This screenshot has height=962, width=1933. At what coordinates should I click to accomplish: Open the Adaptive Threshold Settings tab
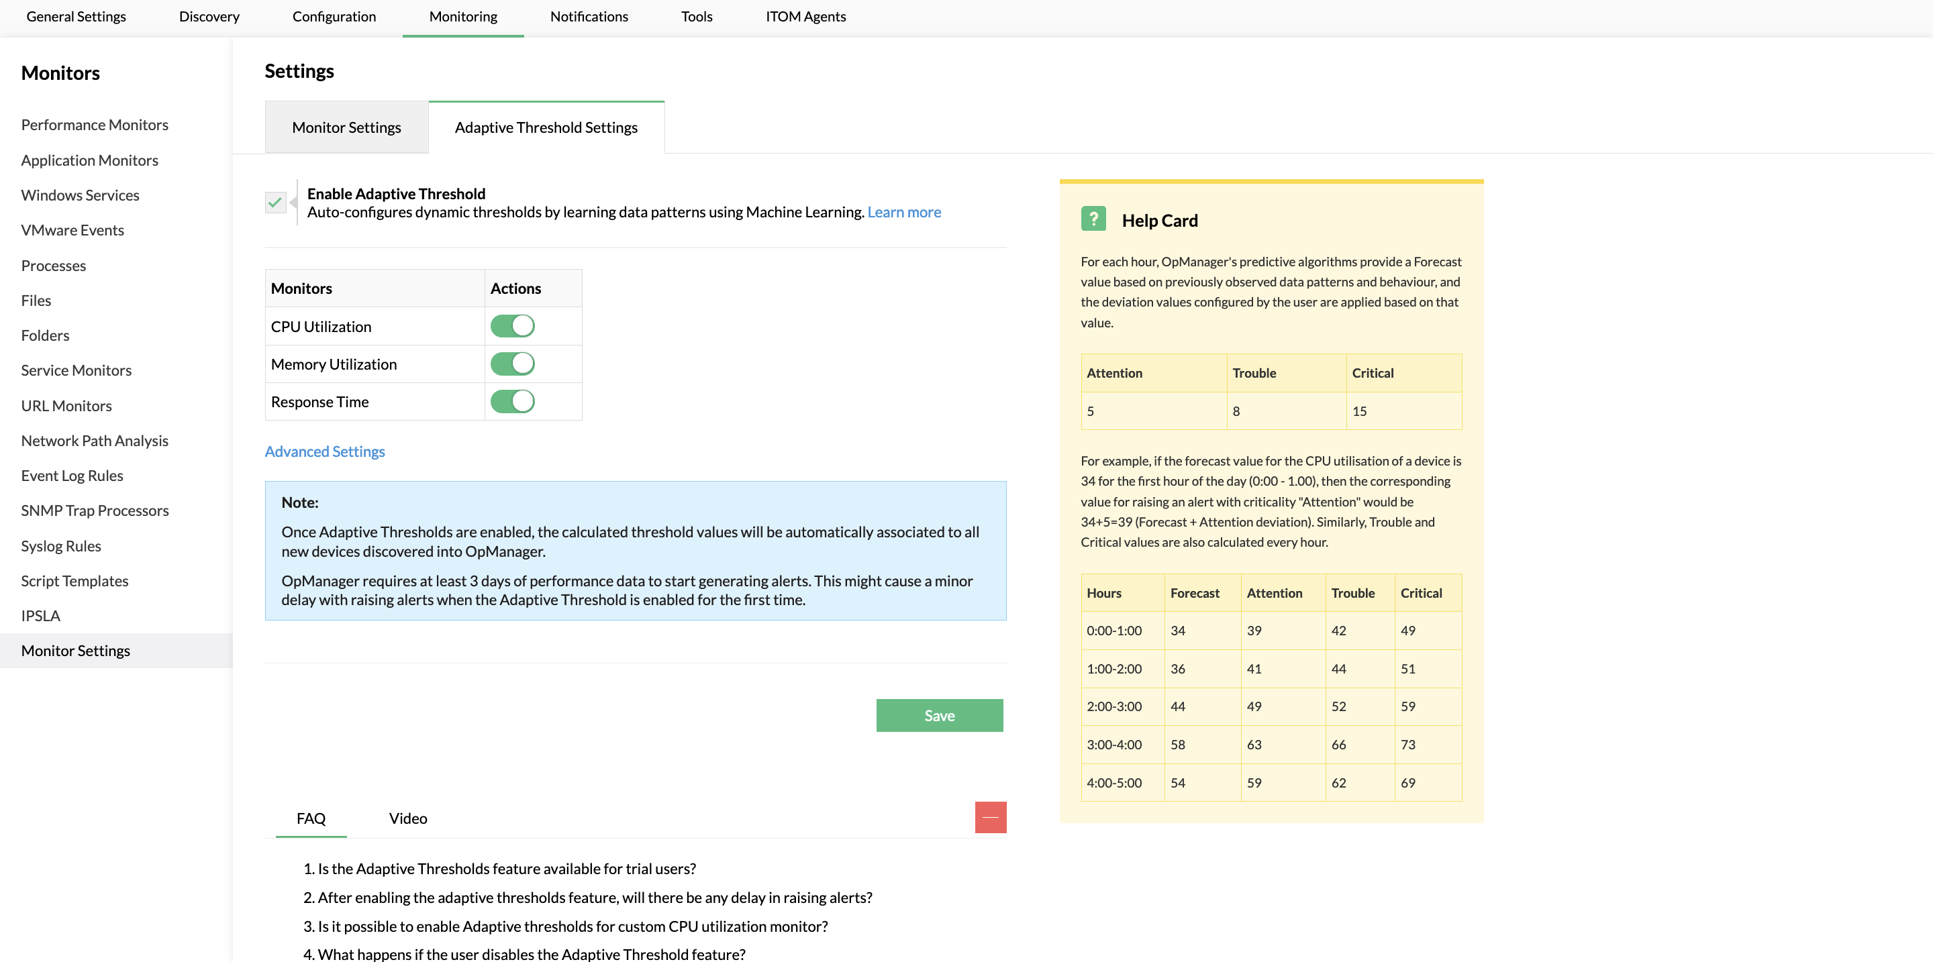pos(546,127)
